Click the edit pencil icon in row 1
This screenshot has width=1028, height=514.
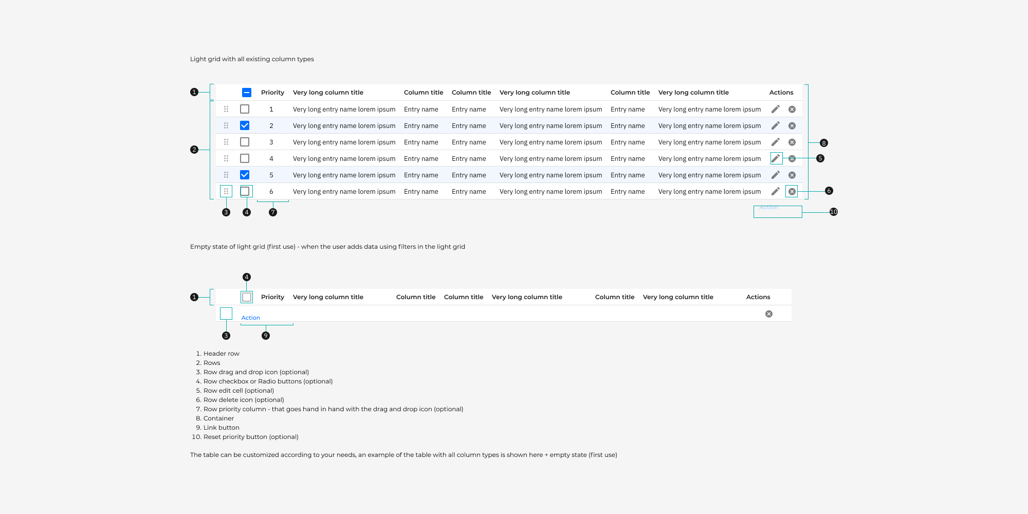coord(776,109)
